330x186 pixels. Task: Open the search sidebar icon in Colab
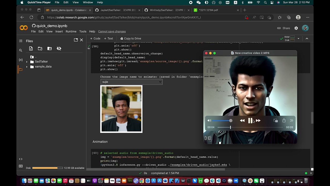pos(21,50)
